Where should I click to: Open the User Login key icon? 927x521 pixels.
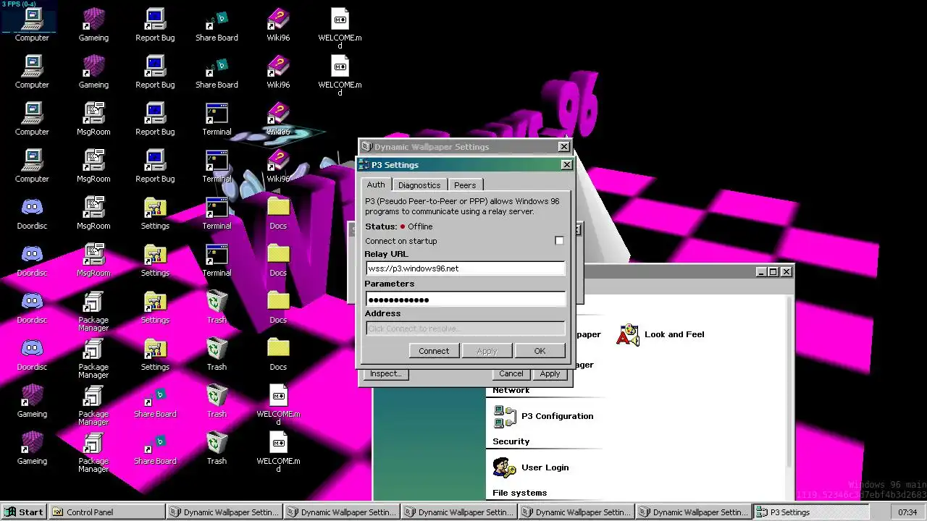point(505,467)
